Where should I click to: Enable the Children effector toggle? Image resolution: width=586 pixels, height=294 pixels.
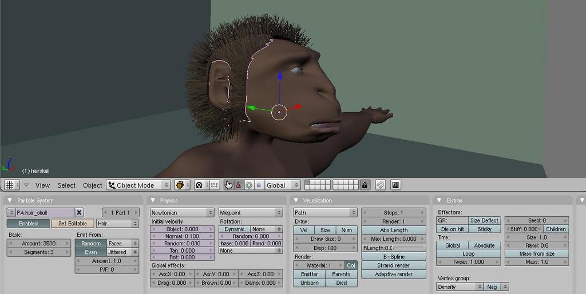(x=556, y=229)
